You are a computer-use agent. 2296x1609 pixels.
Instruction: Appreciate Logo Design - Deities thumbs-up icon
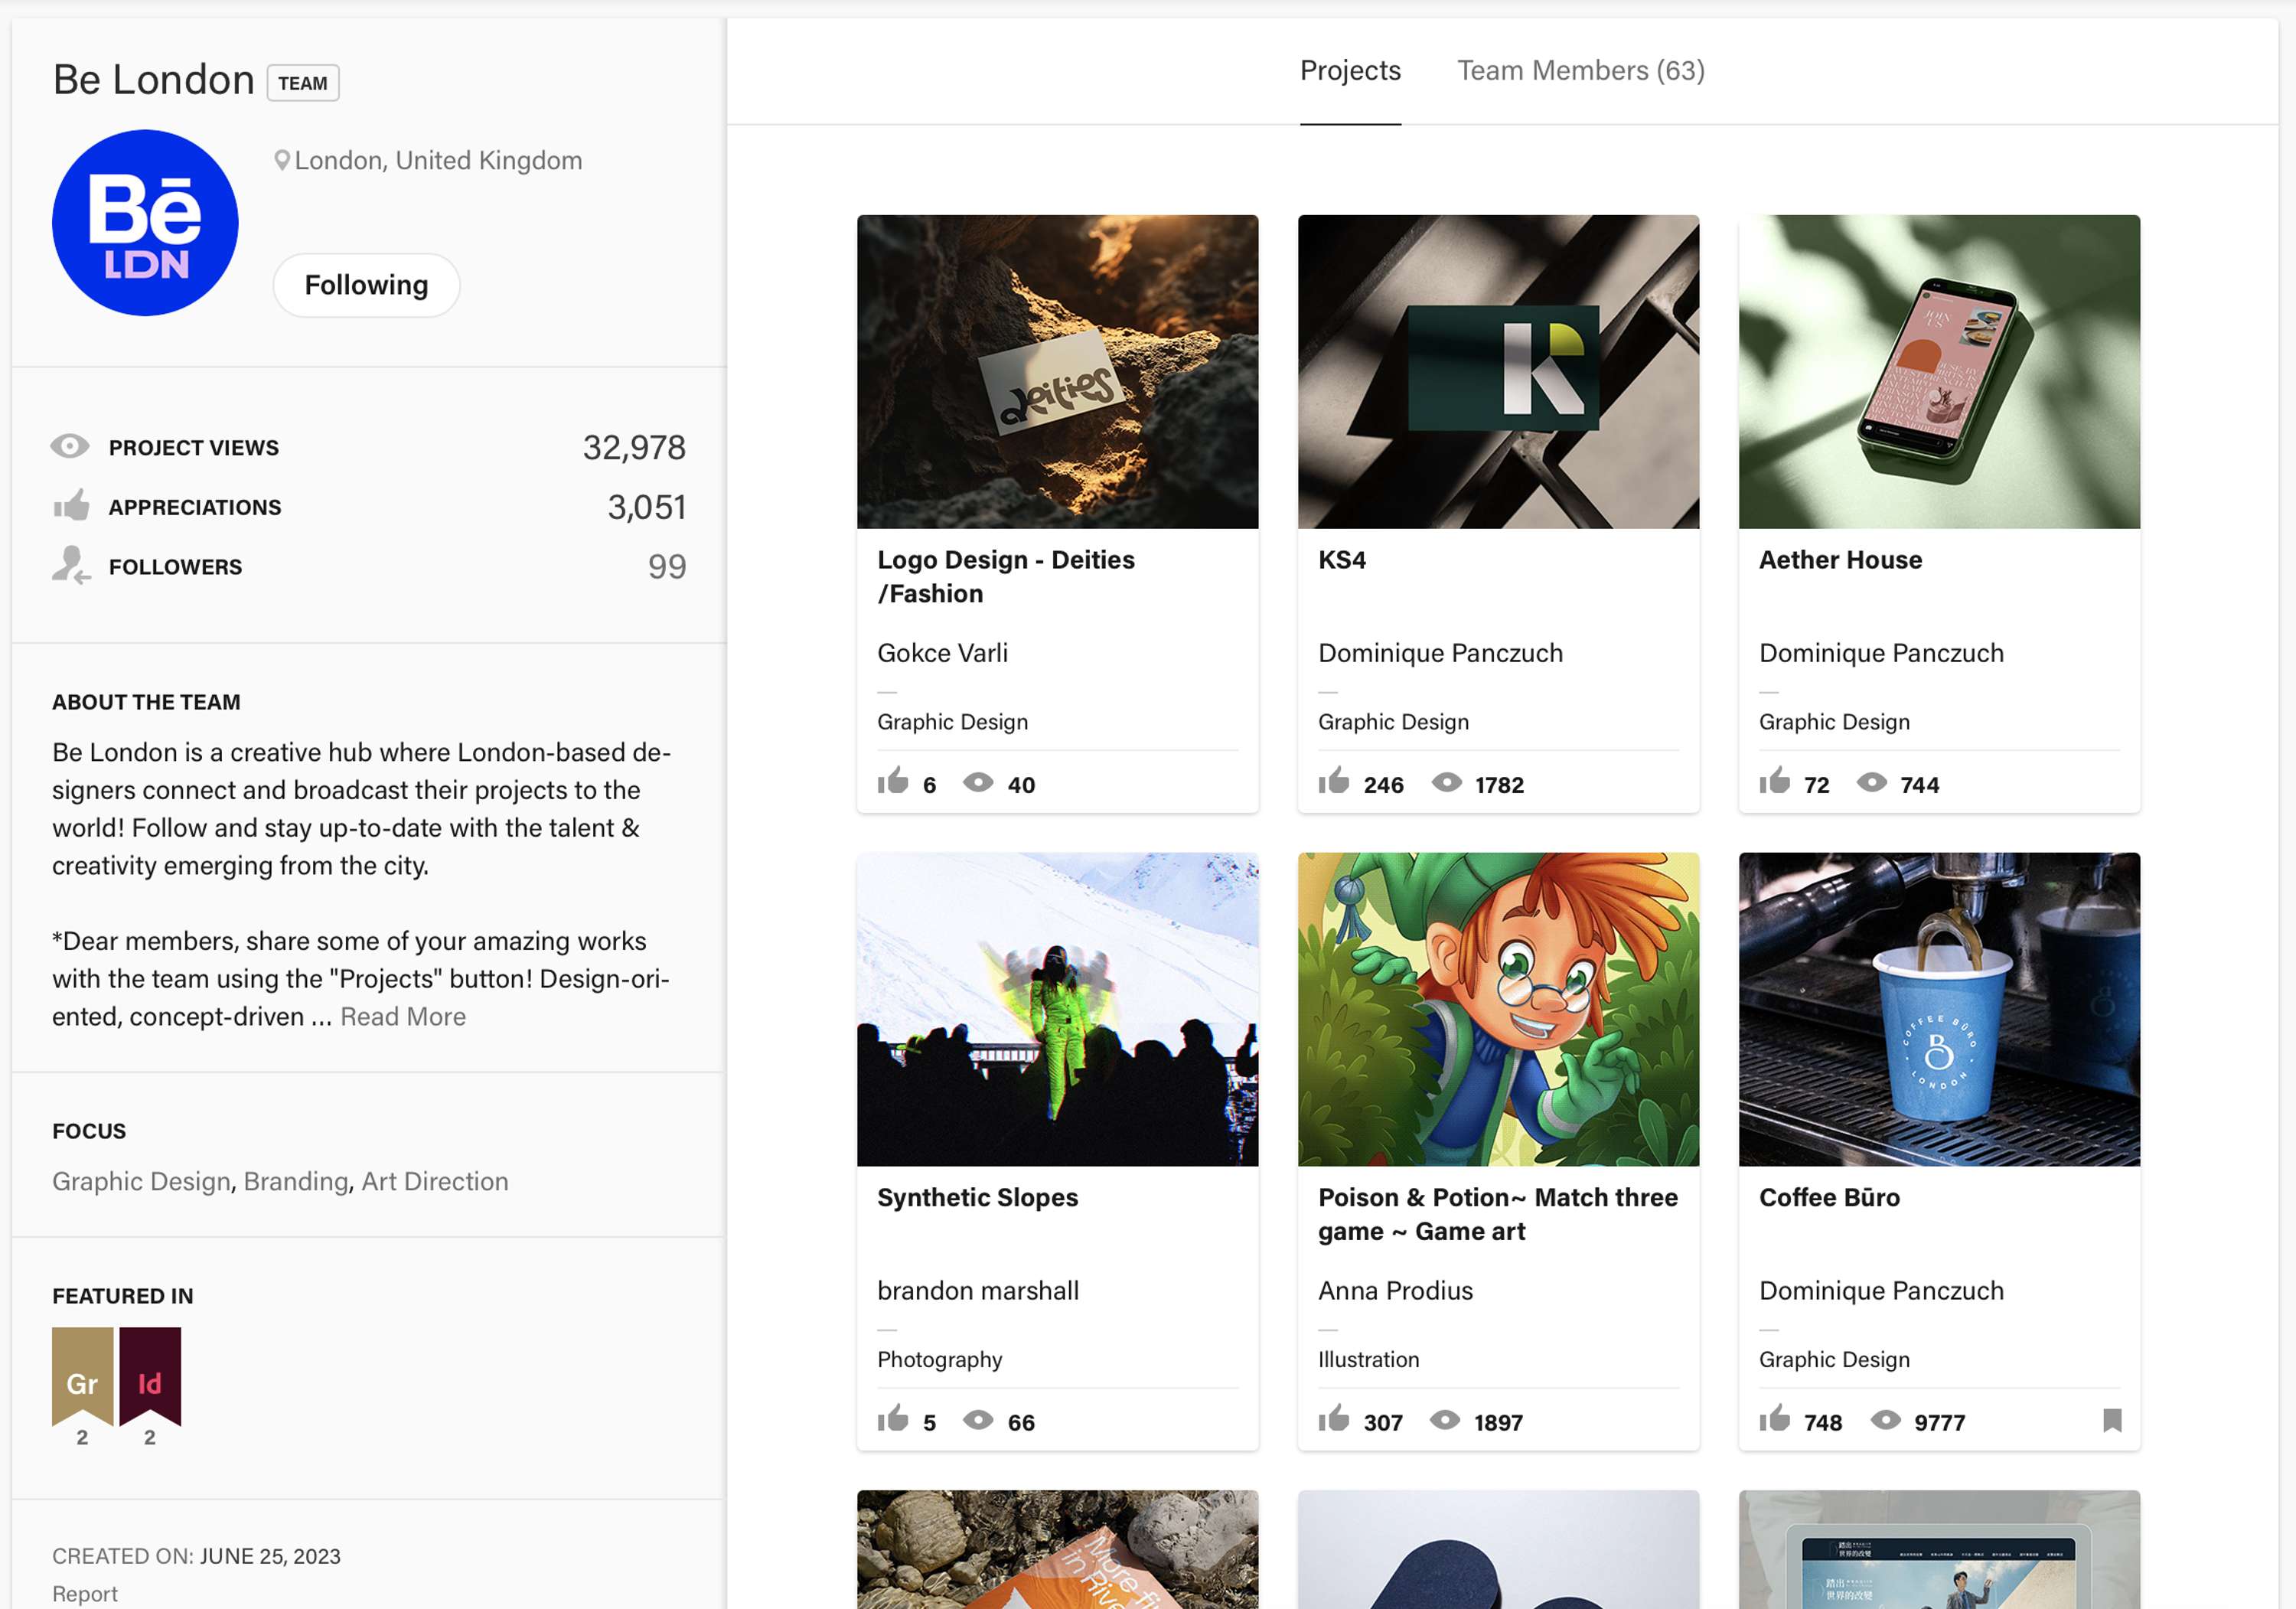893,781
